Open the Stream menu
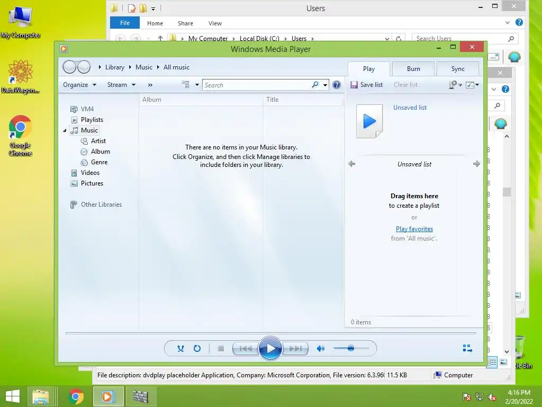The image size is (542, 407). (x=121, y=85)
